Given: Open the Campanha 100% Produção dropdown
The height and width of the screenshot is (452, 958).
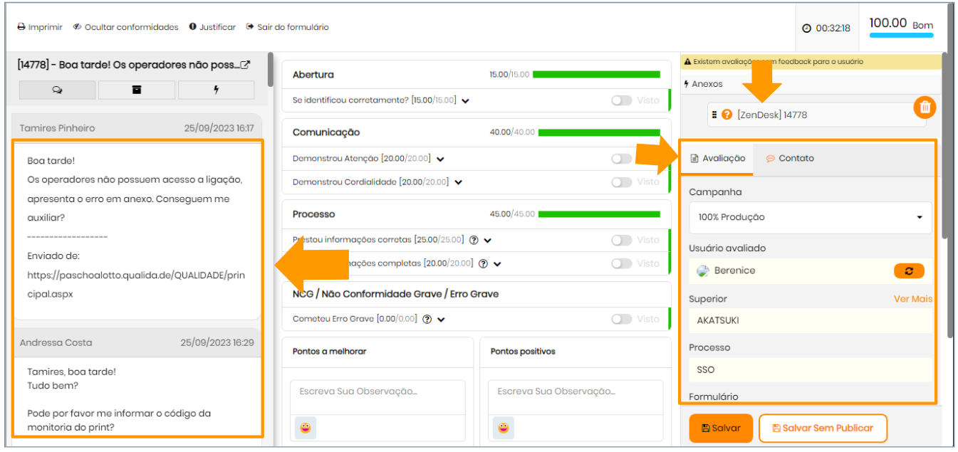Looking at the screenshot, I should [x=810, y=217].
